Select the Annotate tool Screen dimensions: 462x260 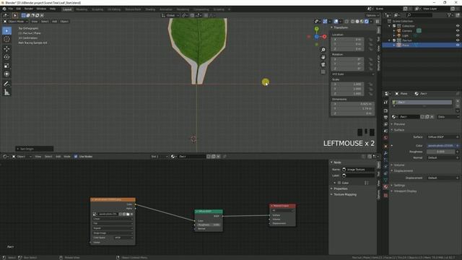(x=6, y=84)
